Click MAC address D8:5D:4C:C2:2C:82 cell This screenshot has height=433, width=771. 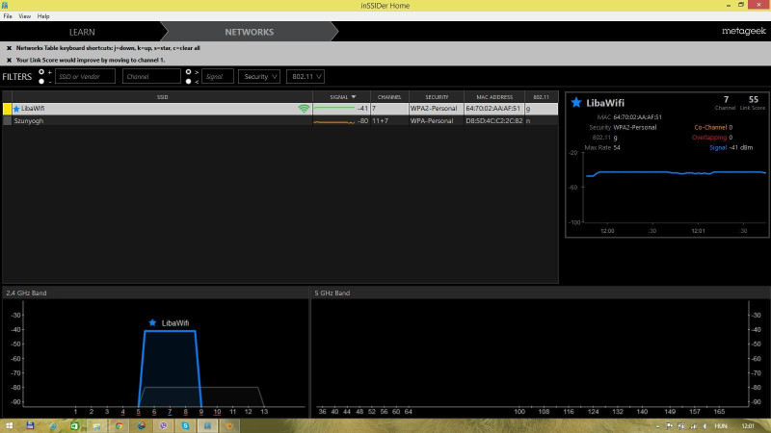494,121
